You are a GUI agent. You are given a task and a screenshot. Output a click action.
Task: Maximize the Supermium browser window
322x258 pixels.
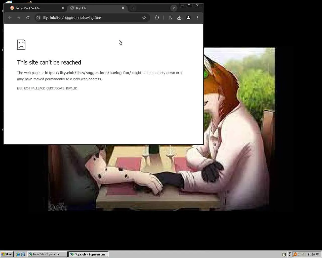(x=189, y=5)
